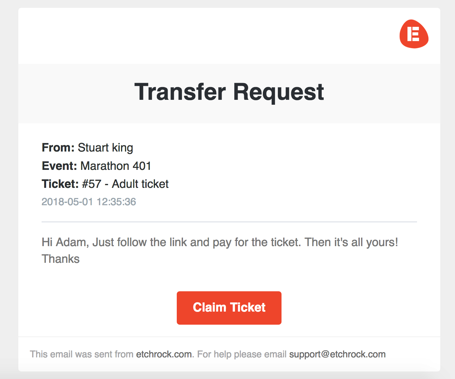The image size is (455, 379).
Task: Click the horizontal divider line
Action: [x=229, y=222]
